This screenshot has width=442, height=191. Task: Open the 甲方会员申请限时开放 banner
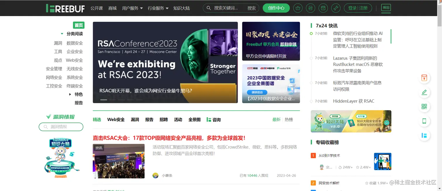point(271,41)
